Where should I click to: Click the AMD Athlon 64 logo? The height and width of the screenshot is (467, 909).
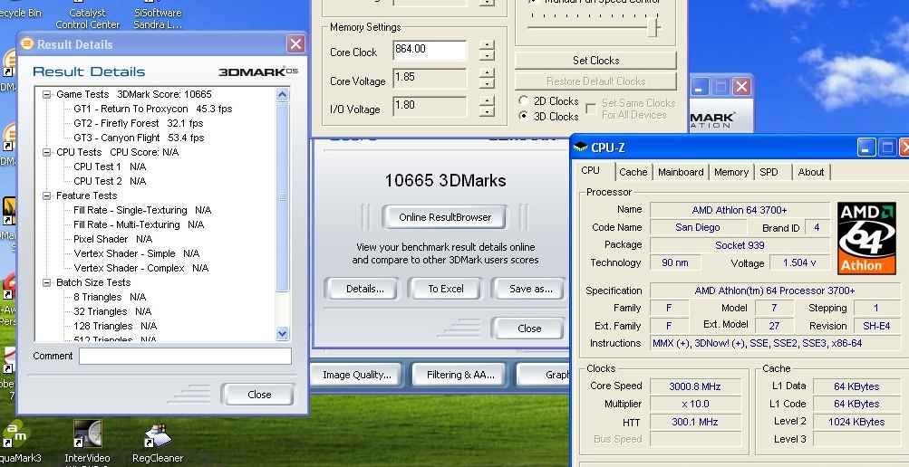pos(865,237)
